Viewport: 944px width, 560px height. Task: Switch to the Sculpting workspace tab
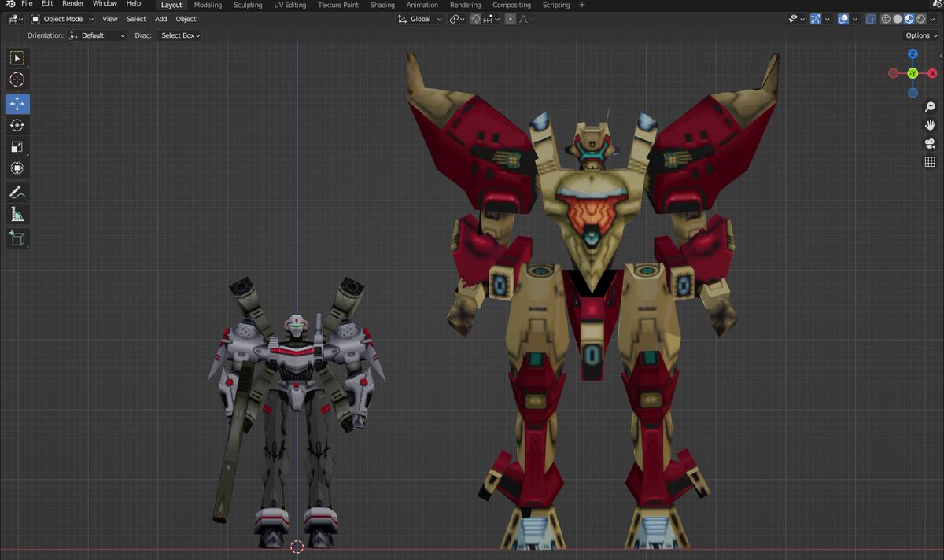pos(248,5)
